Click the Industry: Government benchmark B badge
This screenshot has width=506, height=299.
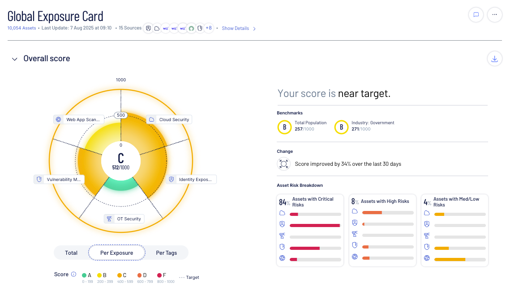[341, 127]
